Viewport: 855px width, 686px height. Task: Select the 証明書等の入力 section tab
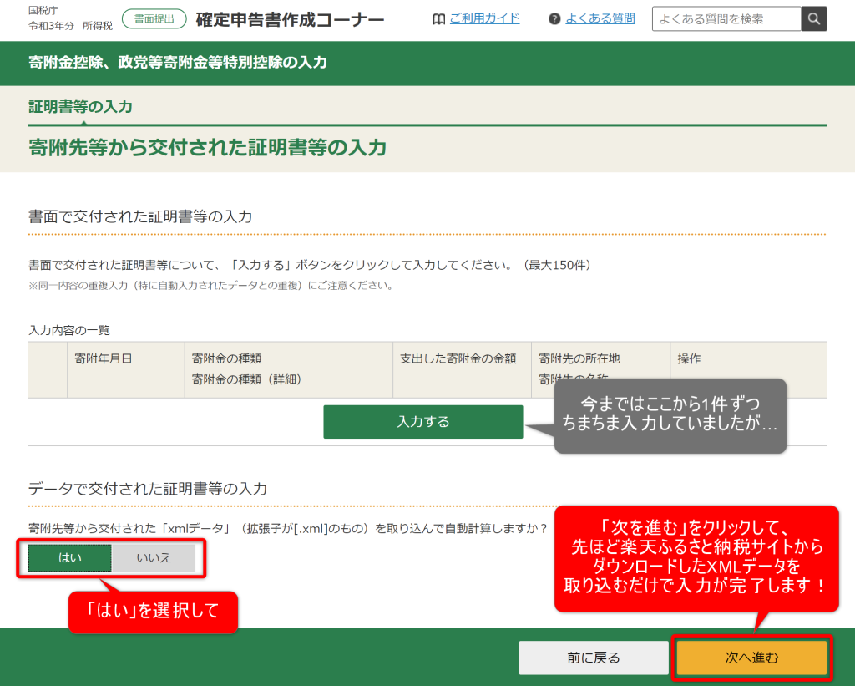tap(81, 107)
